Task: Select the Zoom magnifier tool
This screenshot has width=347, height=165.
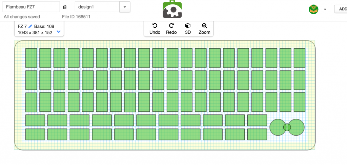Action: [x=204, y=29]
